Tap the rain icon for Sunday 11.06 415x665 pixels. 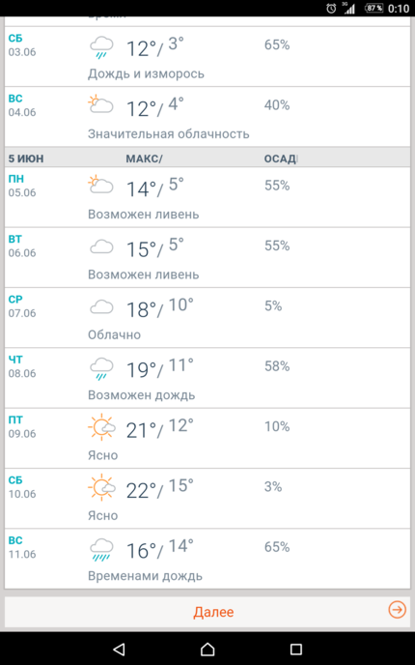(x=101, y=549)
